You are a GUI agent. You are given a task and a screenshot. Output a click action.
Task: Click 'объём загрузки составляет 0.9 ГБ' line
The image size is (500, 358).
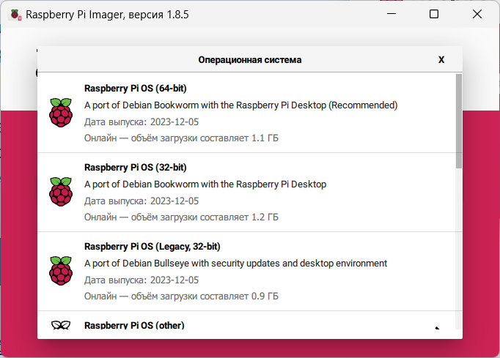181,296
